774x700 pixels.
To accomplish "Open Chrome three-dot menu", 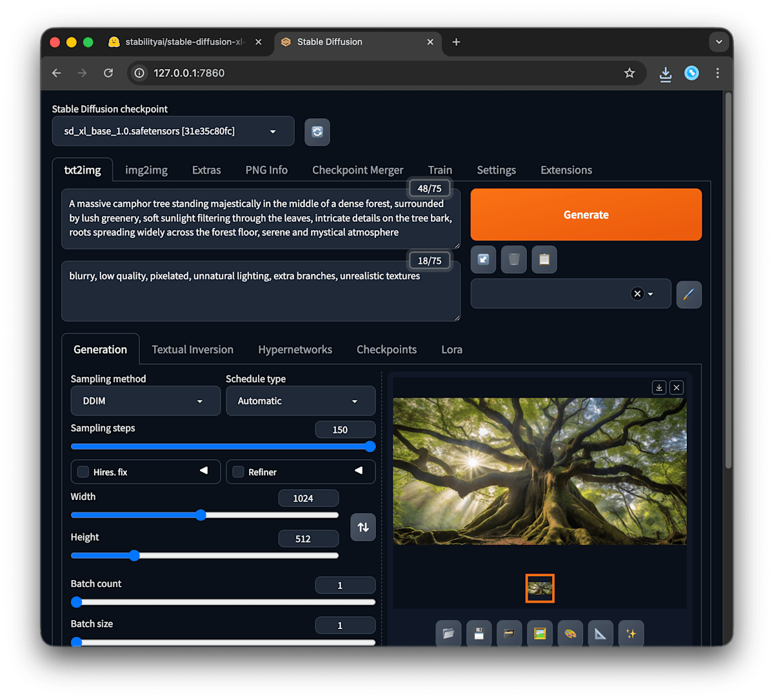I will 717,73.
